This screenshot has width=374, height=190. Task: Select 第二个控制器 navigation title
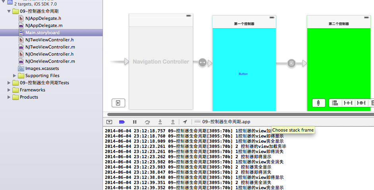(339, 24)
